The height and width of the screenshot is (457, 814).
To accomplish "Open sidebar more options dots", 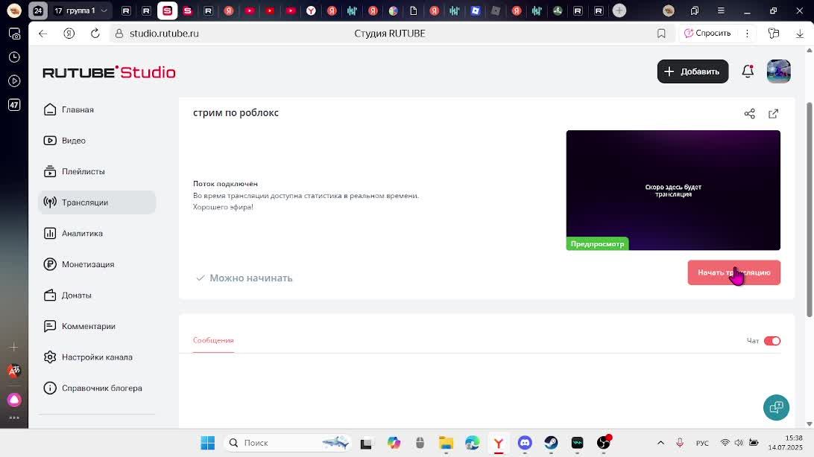I will 14,418.
